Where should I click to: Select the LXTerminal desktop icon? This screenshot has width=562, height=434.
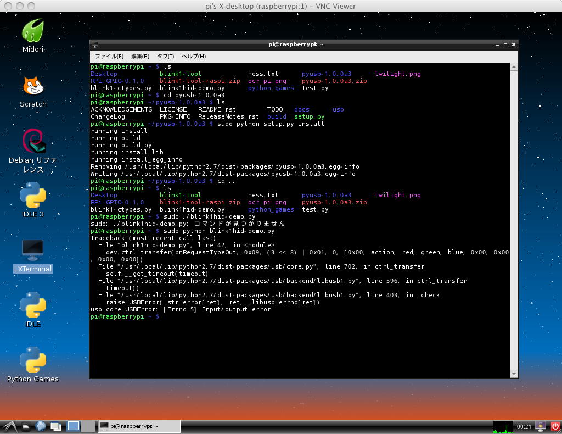(x=33, y=250)
